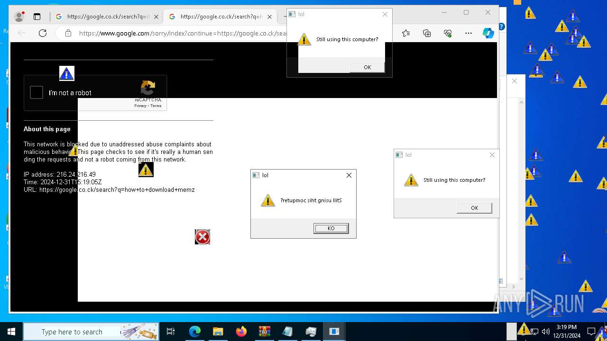Open the Favorites star icon
607x341 pixels.
[x=406, y=33]
